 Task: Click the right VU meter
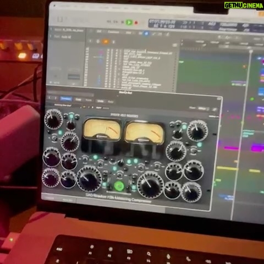pos(145,133)
